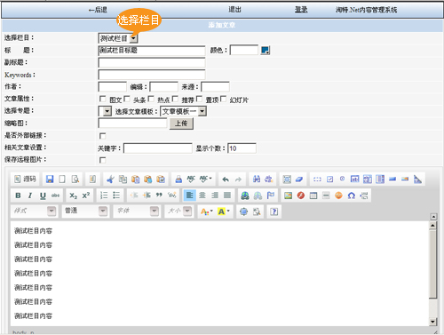Click the Select All icon
Image resolution: width=444 pixels, height=335 pixels.
287,179
